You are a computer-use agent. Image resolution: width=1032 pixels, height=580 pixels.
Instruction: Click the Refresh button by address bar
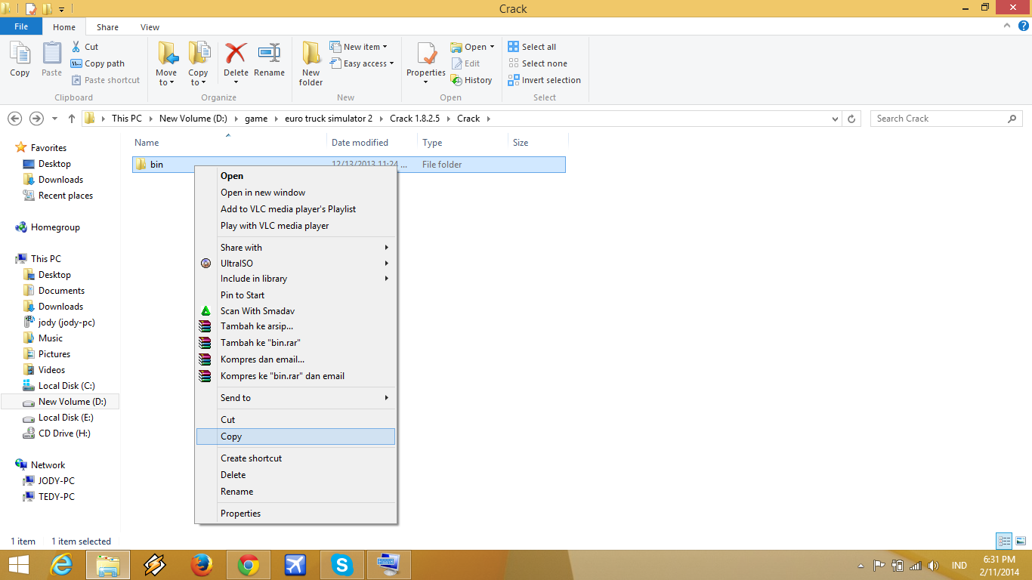point(852,119)
